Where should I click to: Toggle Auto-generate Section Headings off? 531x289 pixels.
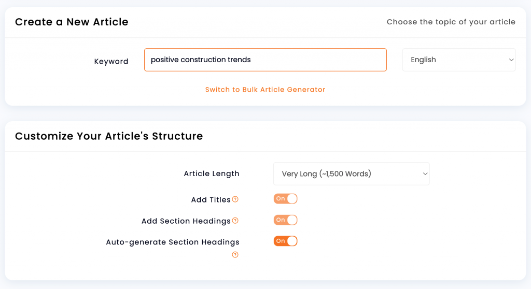click(286, 241)
